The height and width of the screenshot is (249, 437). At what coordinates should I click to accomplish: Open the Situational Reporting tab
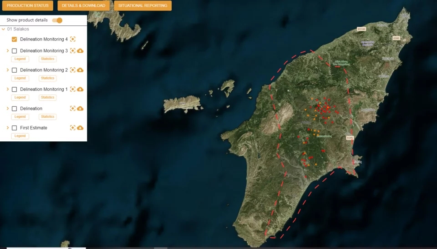coord(142,5)
